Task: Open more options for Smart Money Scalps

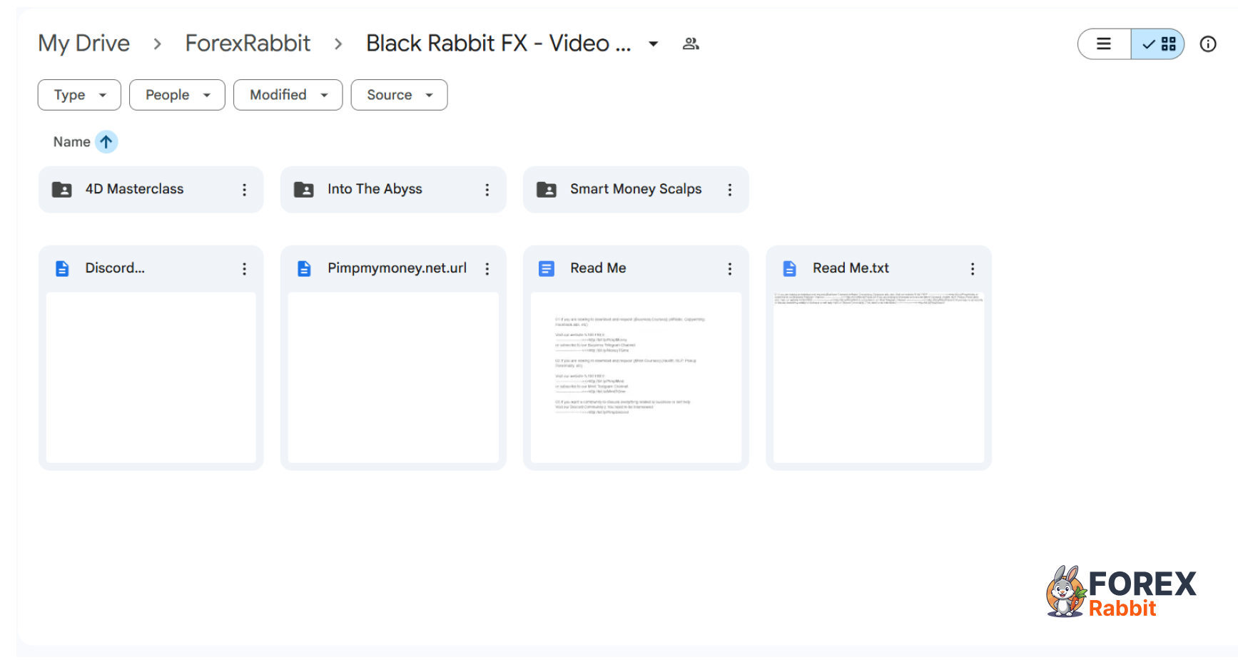Action: (x=729, y=190)
